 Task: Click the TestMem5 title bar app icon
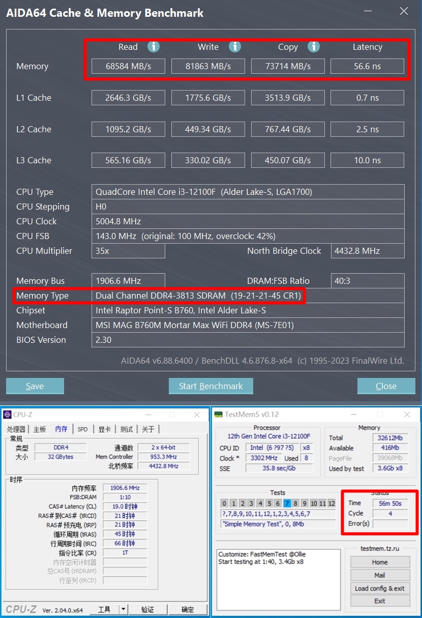(219, 415)
